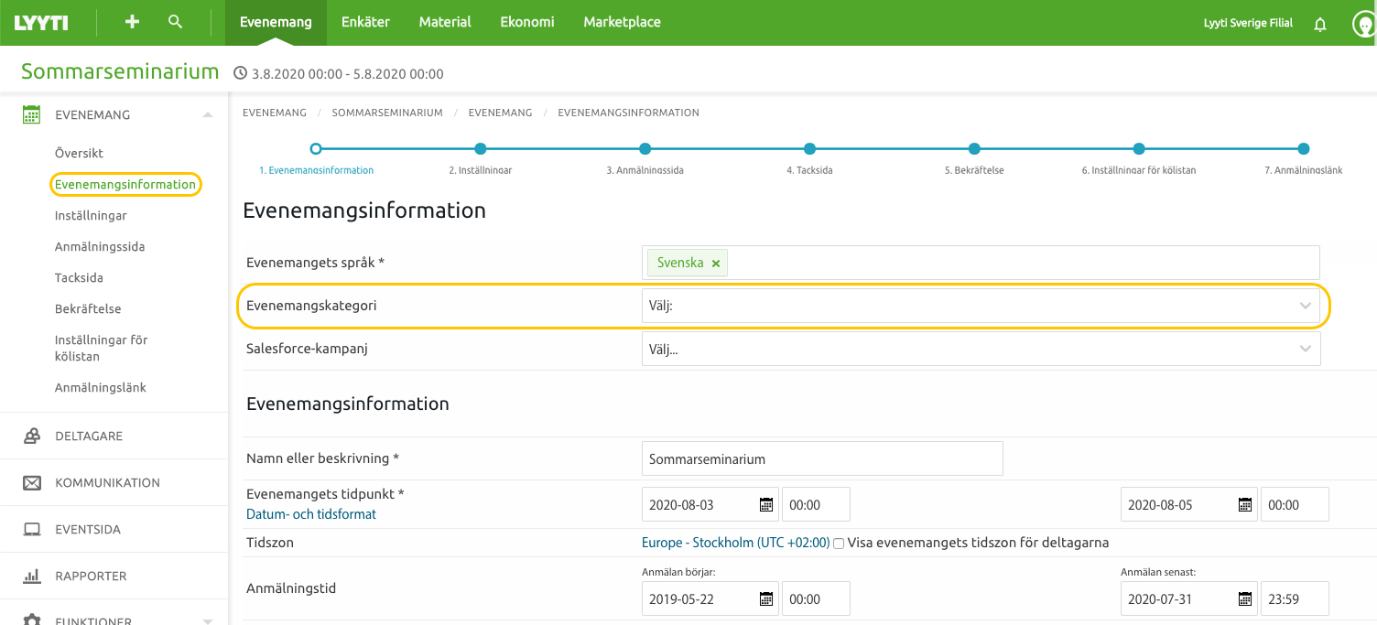
Task: Click the Evenemang calendar icon in sidebar
Action: pyautogui.click(x=31, y=114)
